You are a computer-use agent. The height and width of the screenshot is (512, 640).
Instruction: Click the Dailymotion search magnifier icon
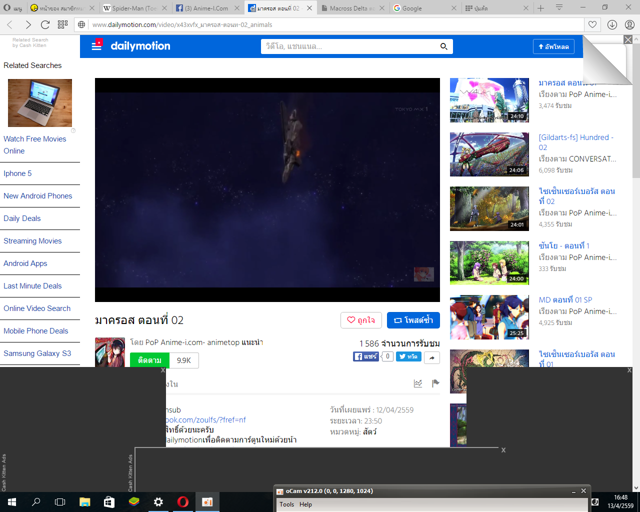click(x=443, y=46)
